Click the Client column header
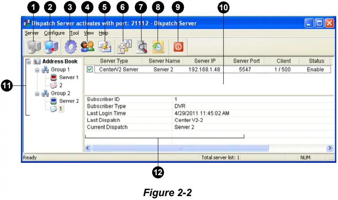Image resolution: width=338 pixels, height=200 pixels. pyautogui.click(x=284, y=61)
